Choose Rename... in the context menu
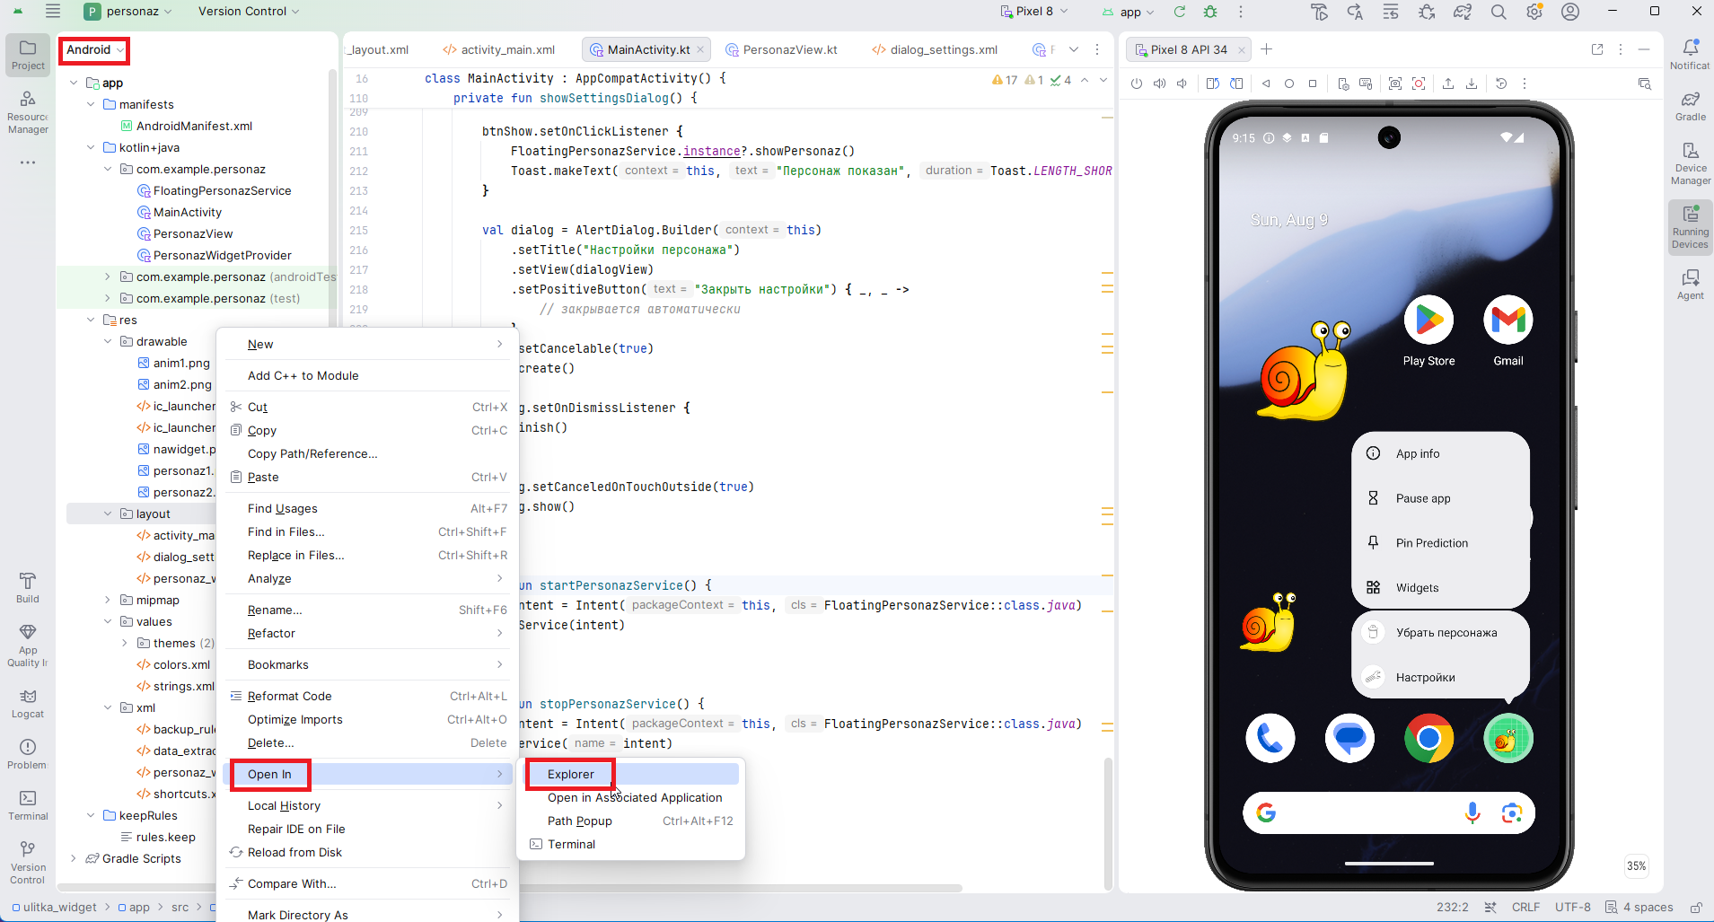 pyautogui.click(x=368, y=610)
